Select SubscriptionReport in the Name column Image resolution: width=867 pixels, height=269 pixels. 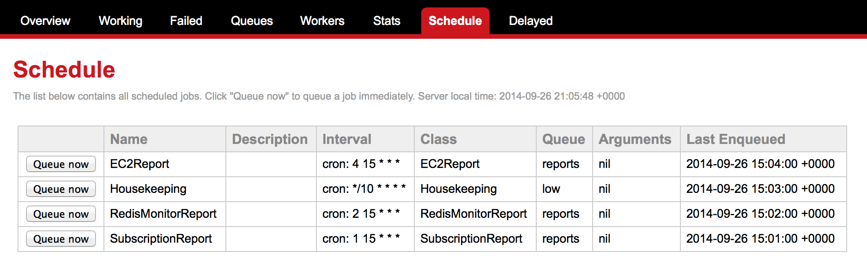click(161, 239)
